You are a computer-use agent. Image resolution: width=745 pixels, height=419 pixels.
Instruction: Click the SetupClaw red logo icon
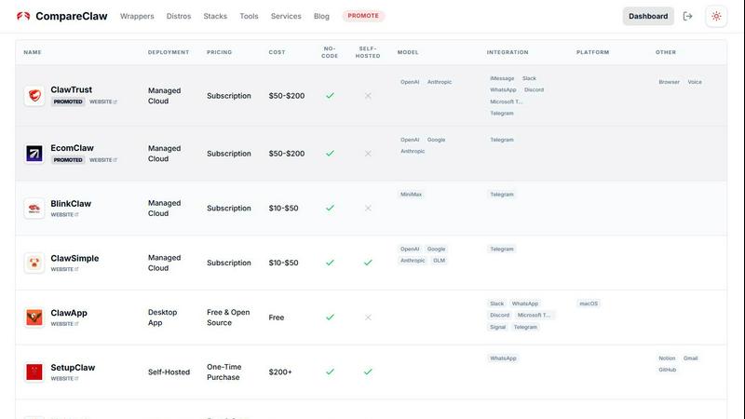click(x=34, y=372)
